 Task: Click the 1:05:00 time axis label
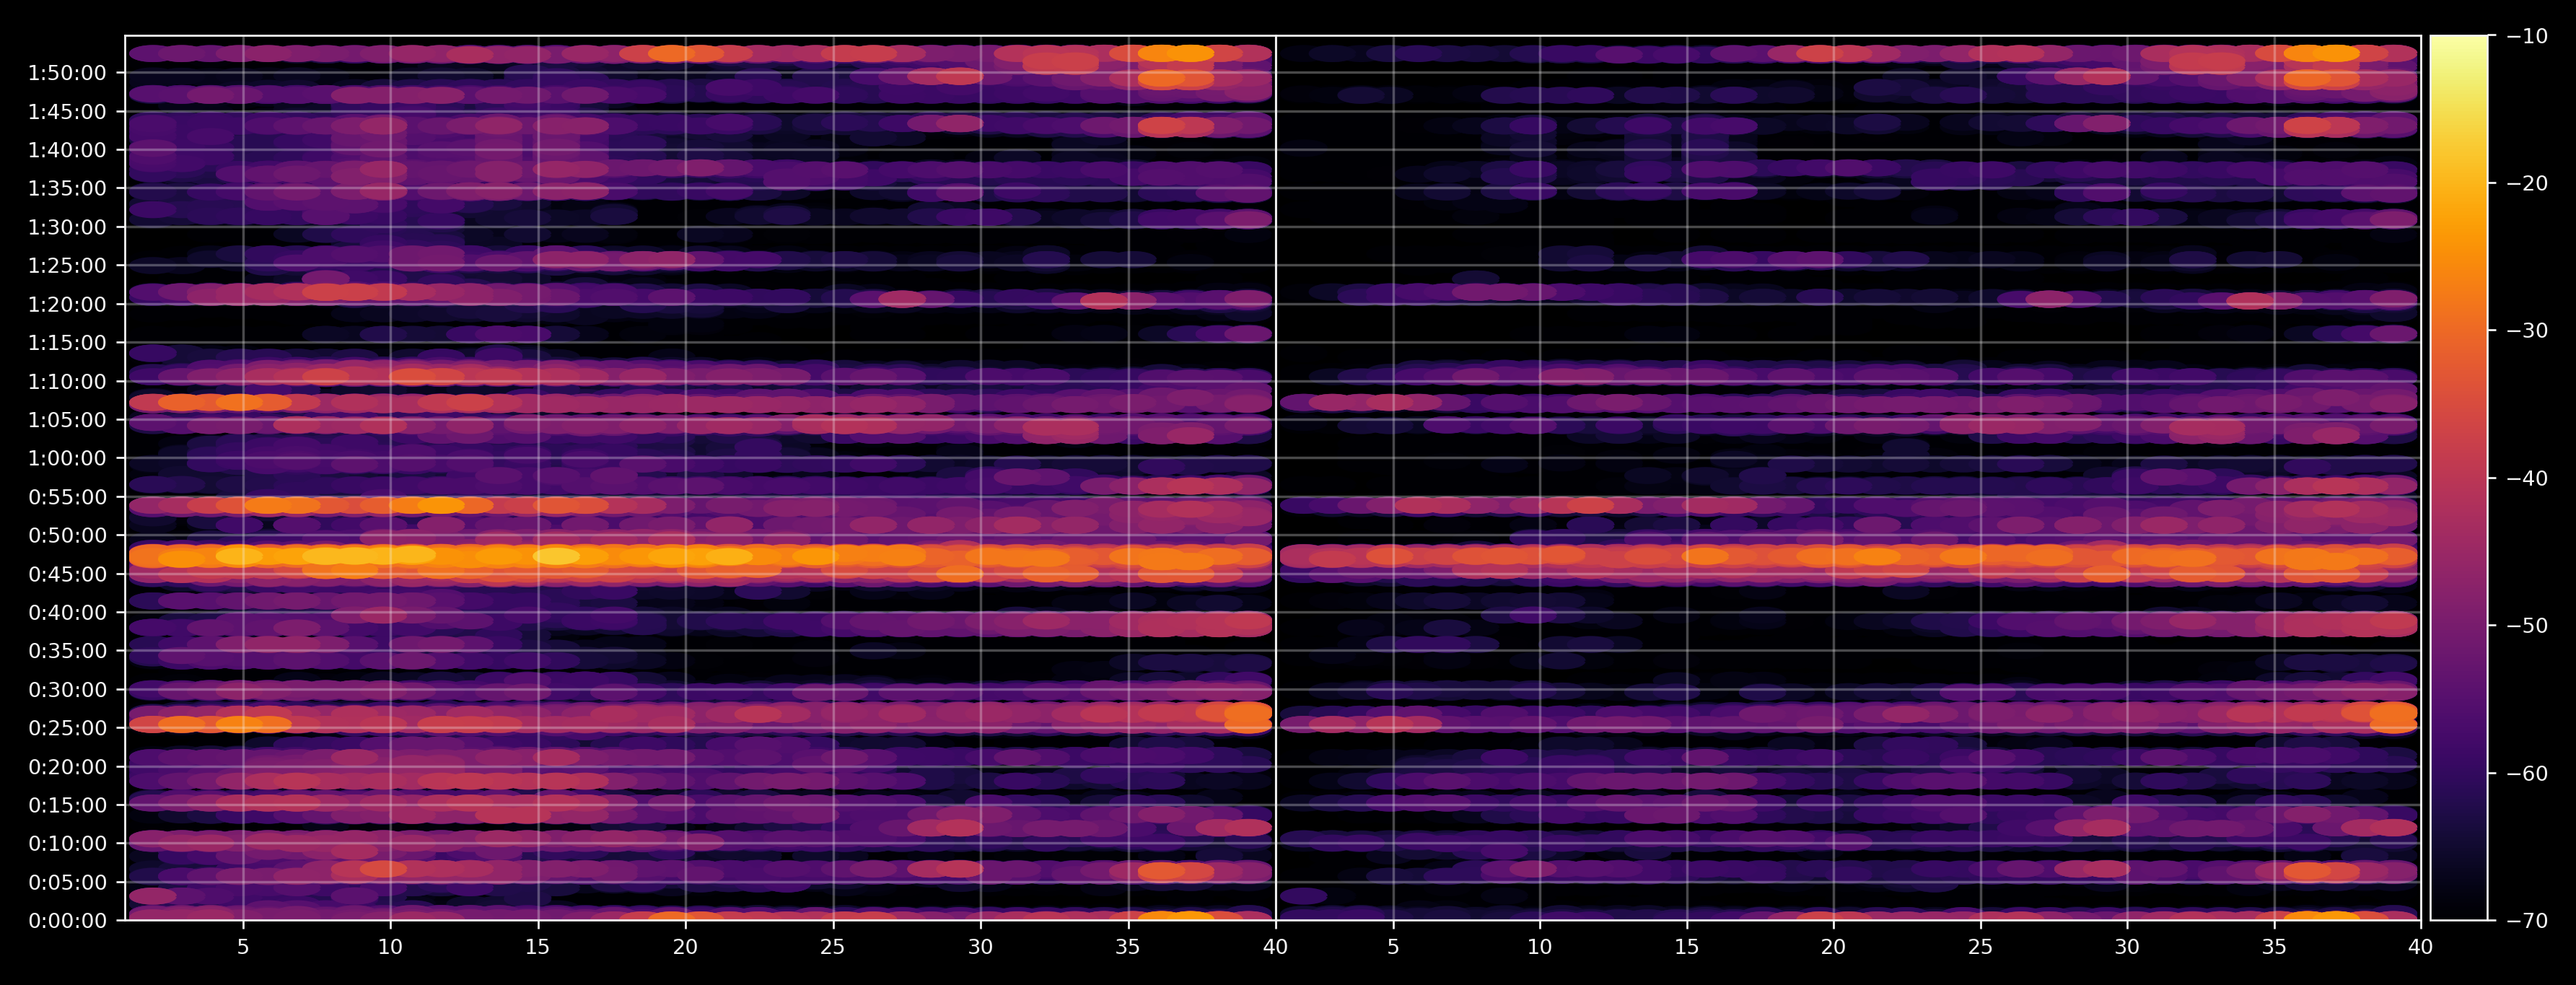(x=67, y=420)
